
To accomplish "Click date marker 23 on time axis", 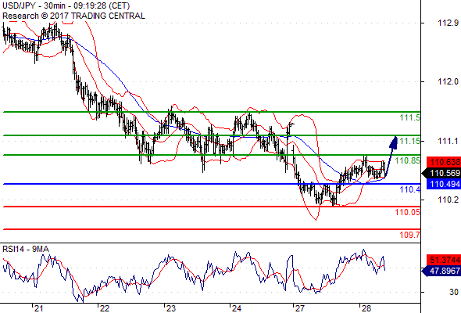I will click(170, 308).
